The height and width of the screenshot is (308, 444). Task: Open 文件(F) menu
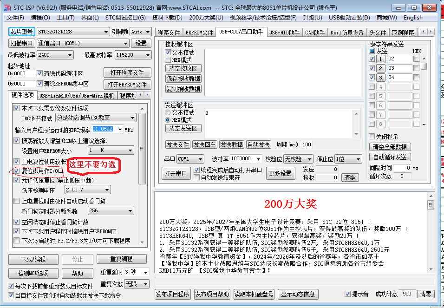click(x=15, y=18)
